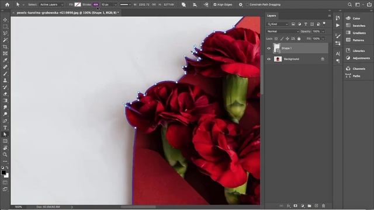This screenshot has height=210, width=374.
Task: Select the Eraser tool
Action: [x=5, y=94]
